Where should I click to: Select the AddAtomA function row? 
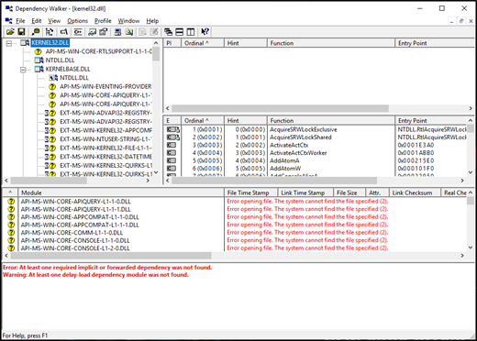click(x=316, y=160)
